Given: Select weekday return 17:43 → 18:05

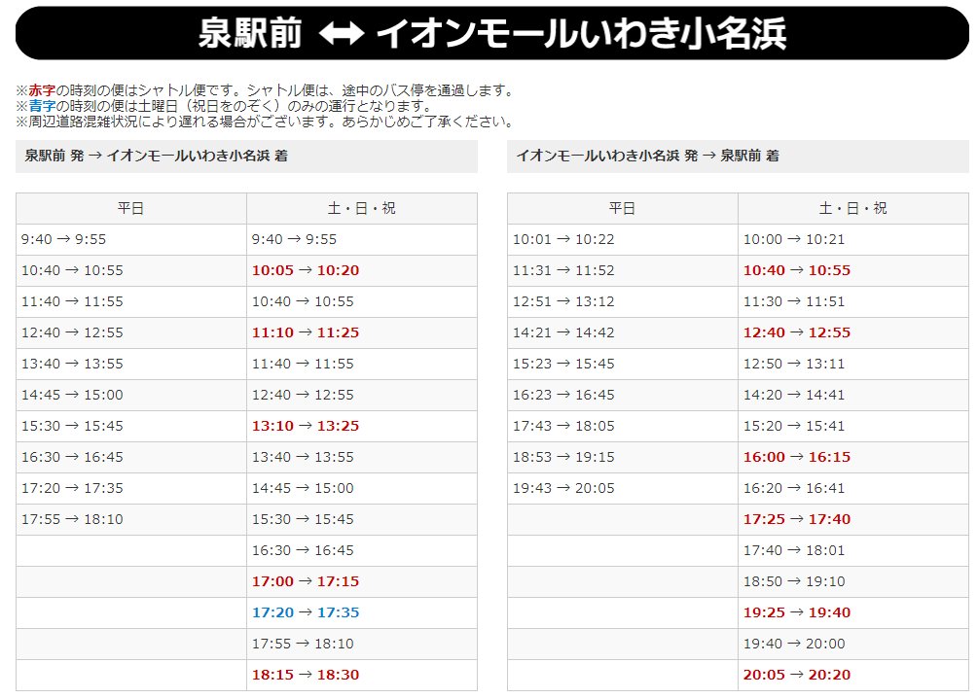Looking at the screenshot, I should pos(563,426).
